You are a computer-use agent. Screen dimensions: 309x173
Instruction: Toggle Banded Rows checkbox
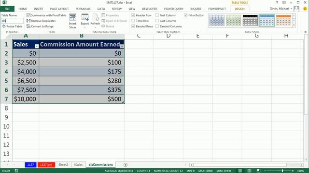pyautogui.click(x=133, y=26)
